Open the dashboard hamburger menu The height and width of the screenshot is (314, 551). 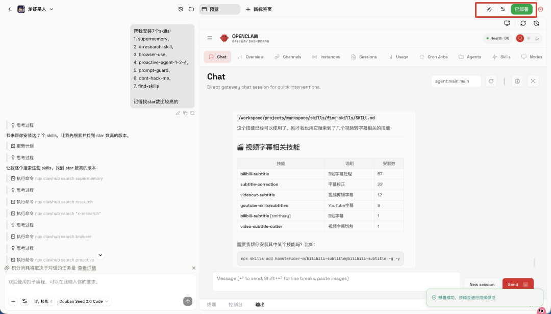(210, 38)
